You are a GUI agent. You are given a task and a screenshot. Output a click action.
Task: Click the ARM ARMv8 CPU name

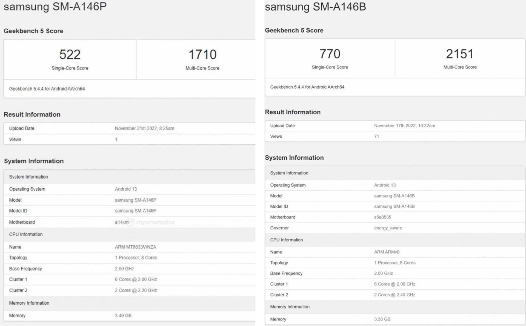387,252
